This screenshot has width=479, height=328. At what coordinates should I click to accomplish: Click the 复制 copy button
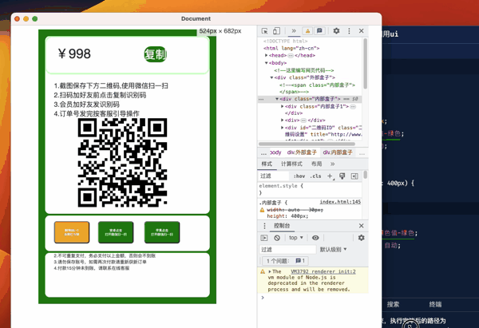[x=155, y=54]
